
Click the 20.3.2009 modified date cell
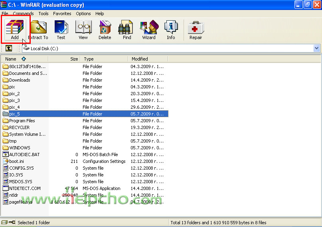pos(147,94)
